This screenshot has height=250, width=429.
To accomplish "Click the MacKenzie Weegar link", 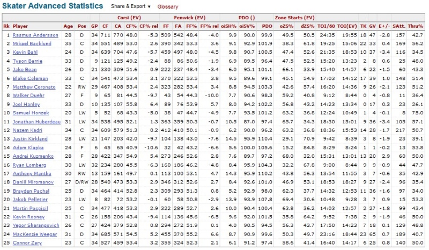I will pyautogui.click(x=35, y=234).
